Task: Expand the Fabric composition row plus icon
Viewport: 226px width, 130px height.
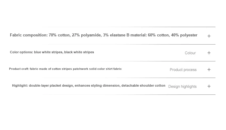Action: point(209,36)
